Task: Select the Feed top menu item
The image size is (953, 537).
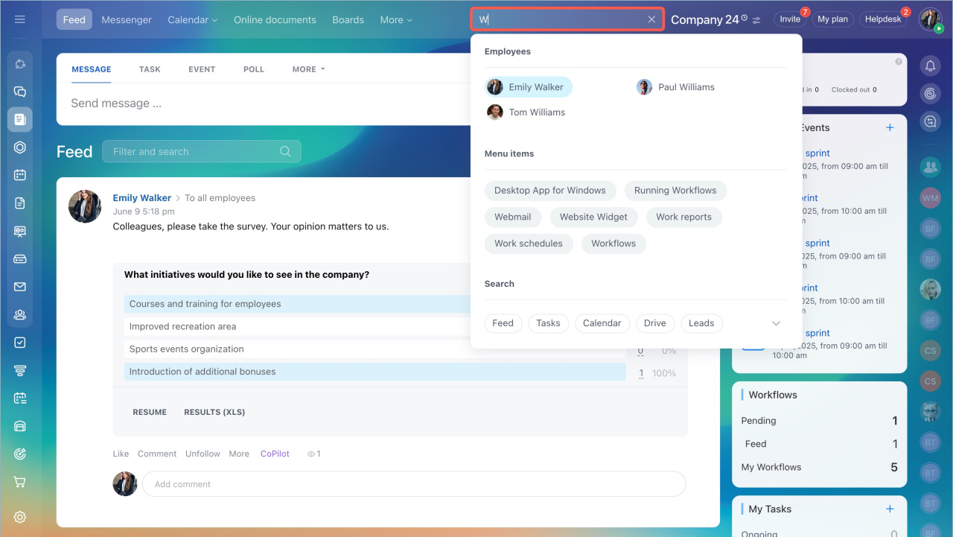Action: pos(74,20)
